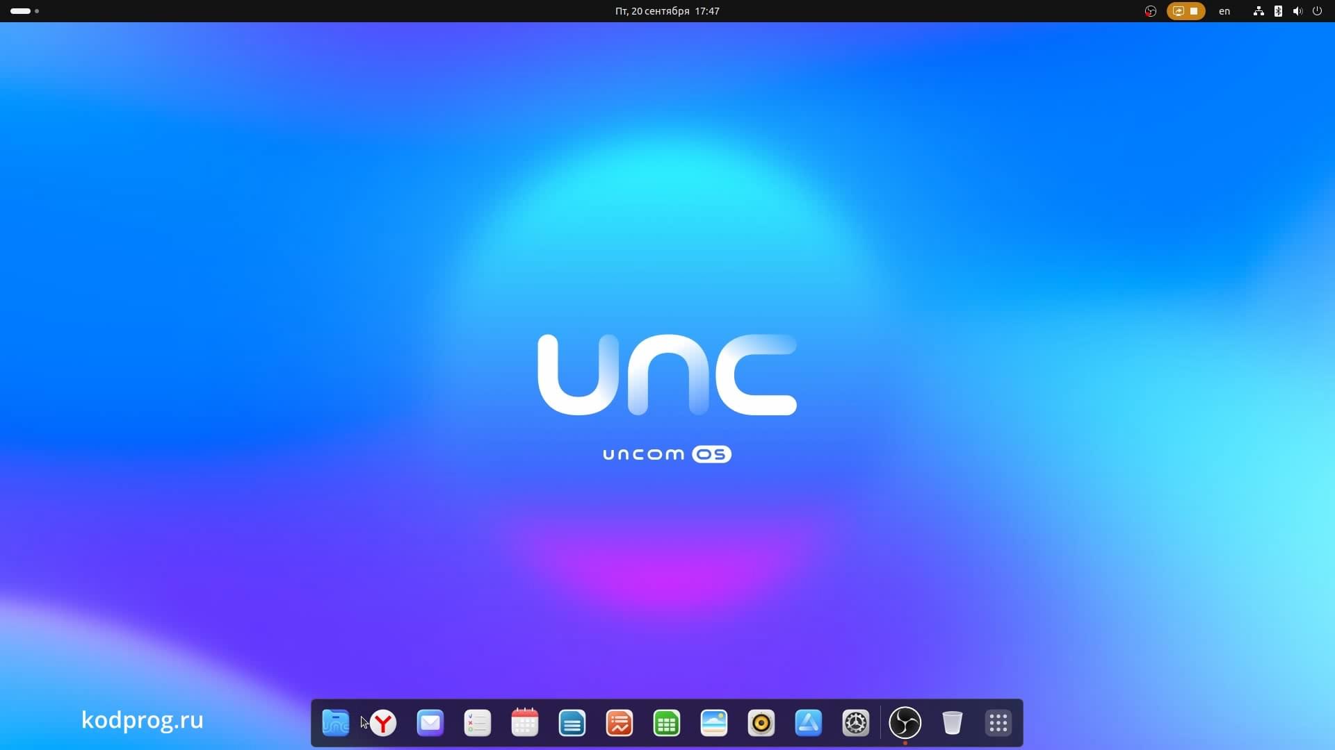
Task: Launch Yandex Browser from the dock
Action: coord(383,723)
